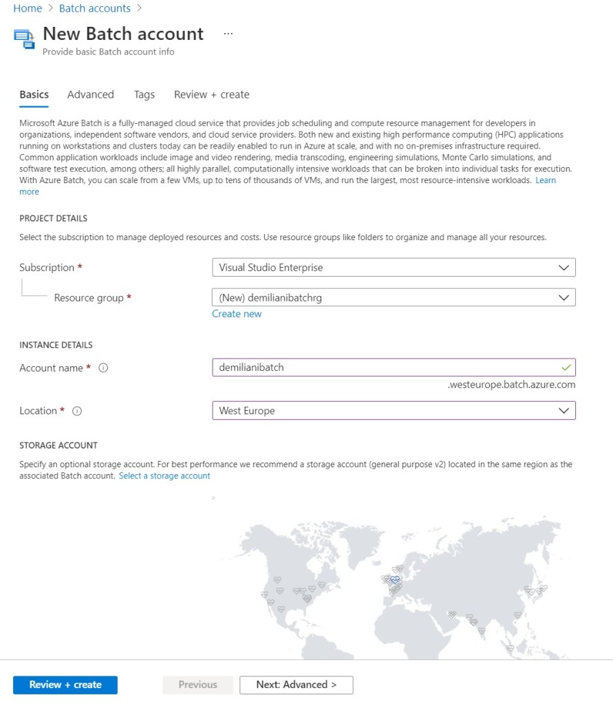613x704 pixels.
Task: Expand the Location dropdown
Action: (394, 411)
